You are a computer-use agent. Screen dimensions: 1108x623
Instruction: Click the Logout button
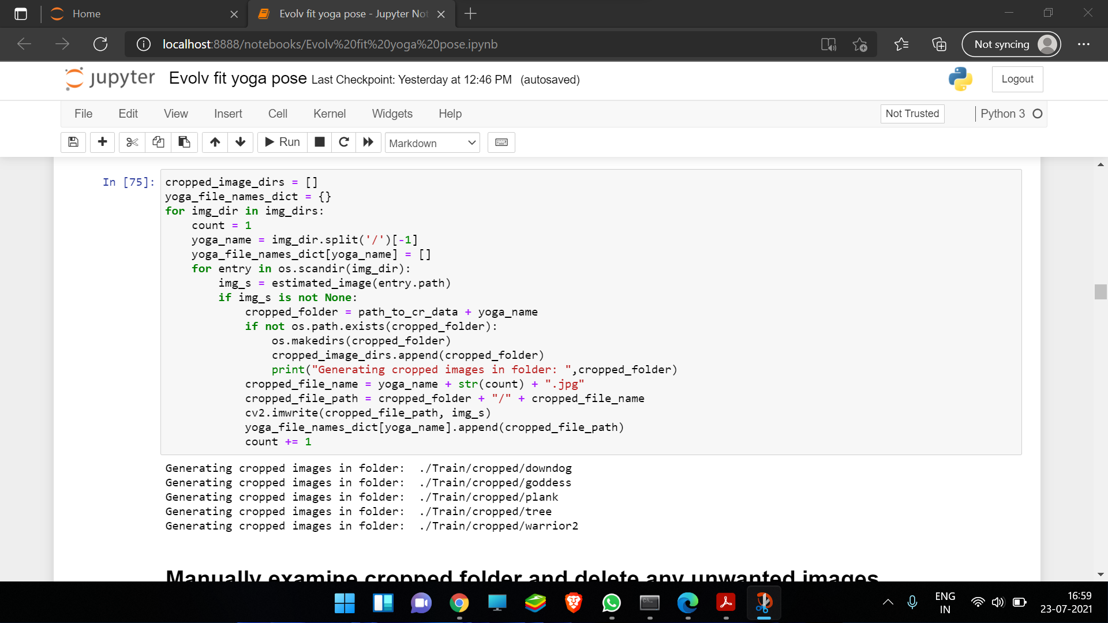[1017, 79]
